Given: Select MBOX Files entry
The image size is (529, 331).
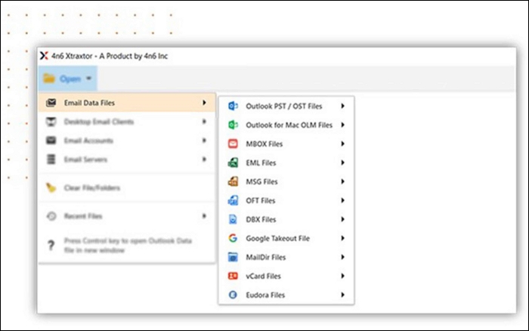Looking at the screenshot, I should (x=286, y=144).
